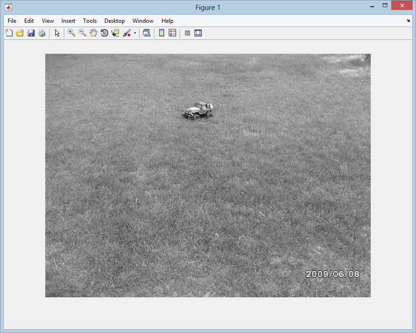Select the Edit Plot arrow tool
Screen dimensions: 416x333
[x=57, y=33]
